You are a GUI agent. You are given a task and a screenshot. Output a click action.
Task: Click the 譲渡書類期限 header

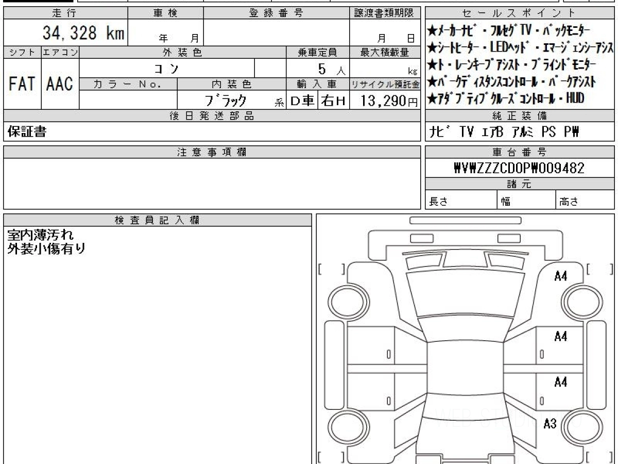(385, 13)
